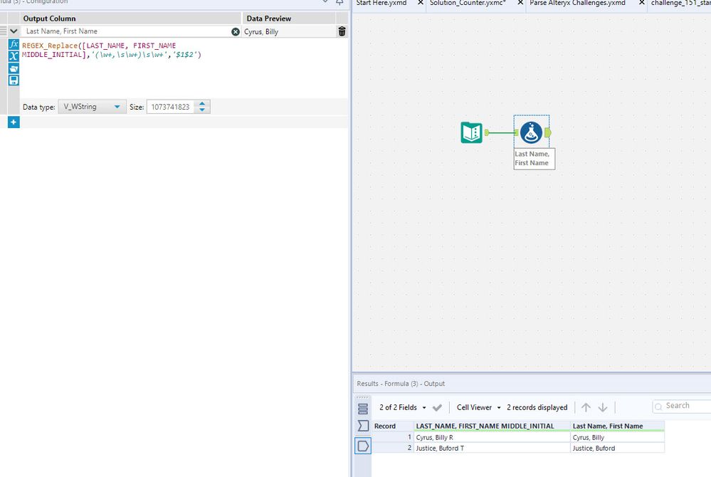Grab the expression reorder handle
The image size is (711, 477).
click(3, 31)
